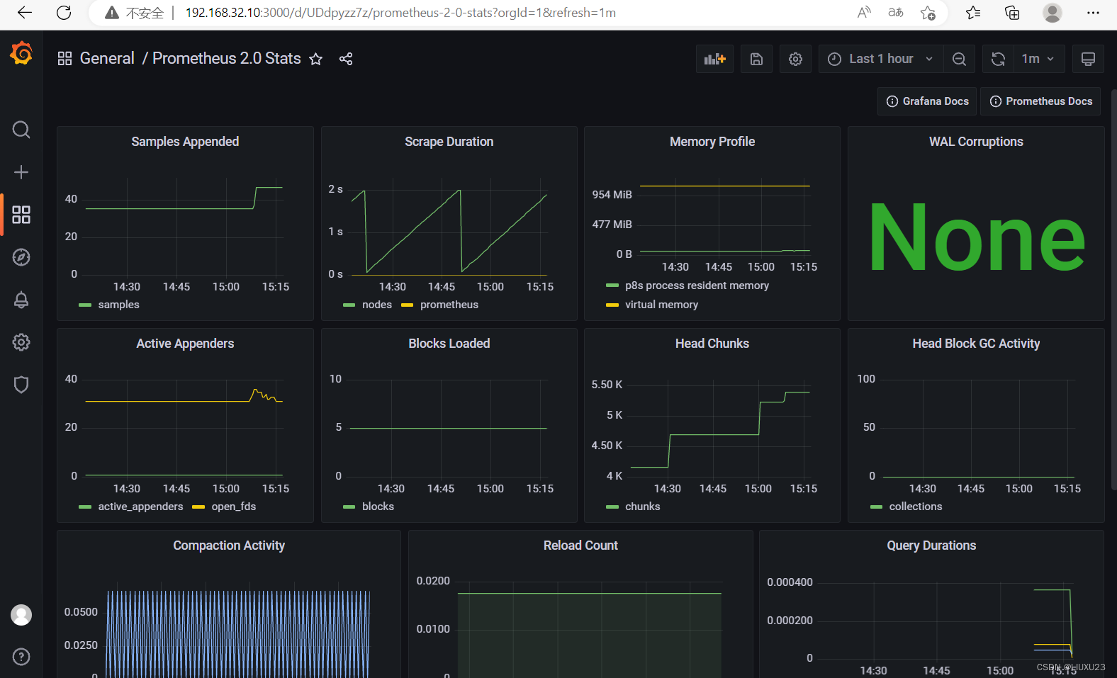Screen dimensions: 1117x678
Task: Click the open_fds yellow color swatch
Action: pos(198,507)
